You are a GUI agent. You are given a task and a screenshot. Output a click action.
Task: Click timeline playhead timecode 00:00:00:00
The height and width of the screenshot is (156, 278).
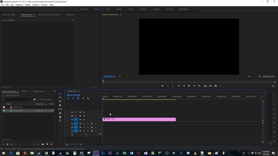pyautogui.click(x=73, y=95)
